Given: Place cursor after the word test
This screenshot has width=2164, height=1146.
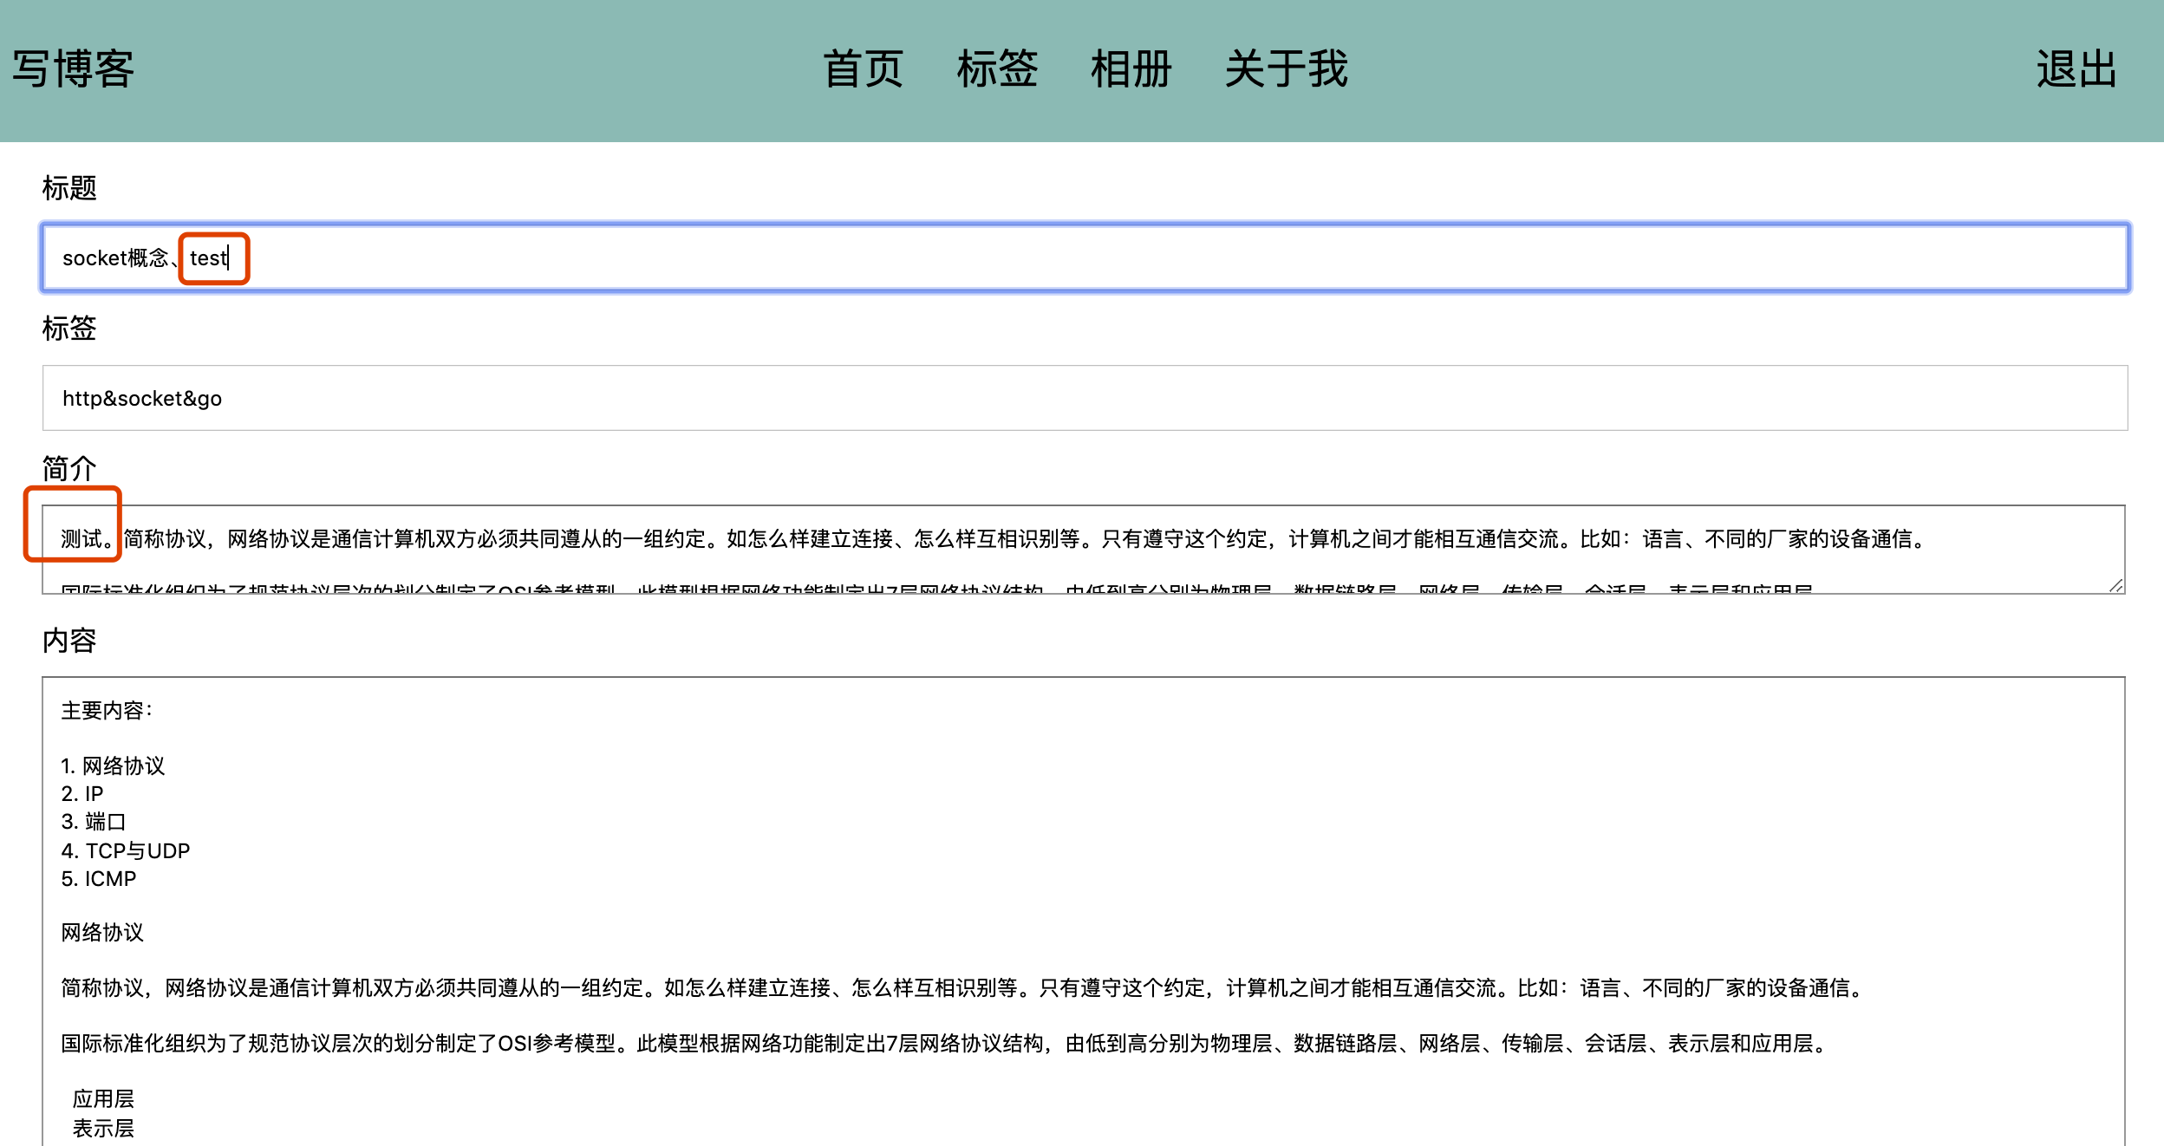Looking at the screenshot, I should coord(227,257).
